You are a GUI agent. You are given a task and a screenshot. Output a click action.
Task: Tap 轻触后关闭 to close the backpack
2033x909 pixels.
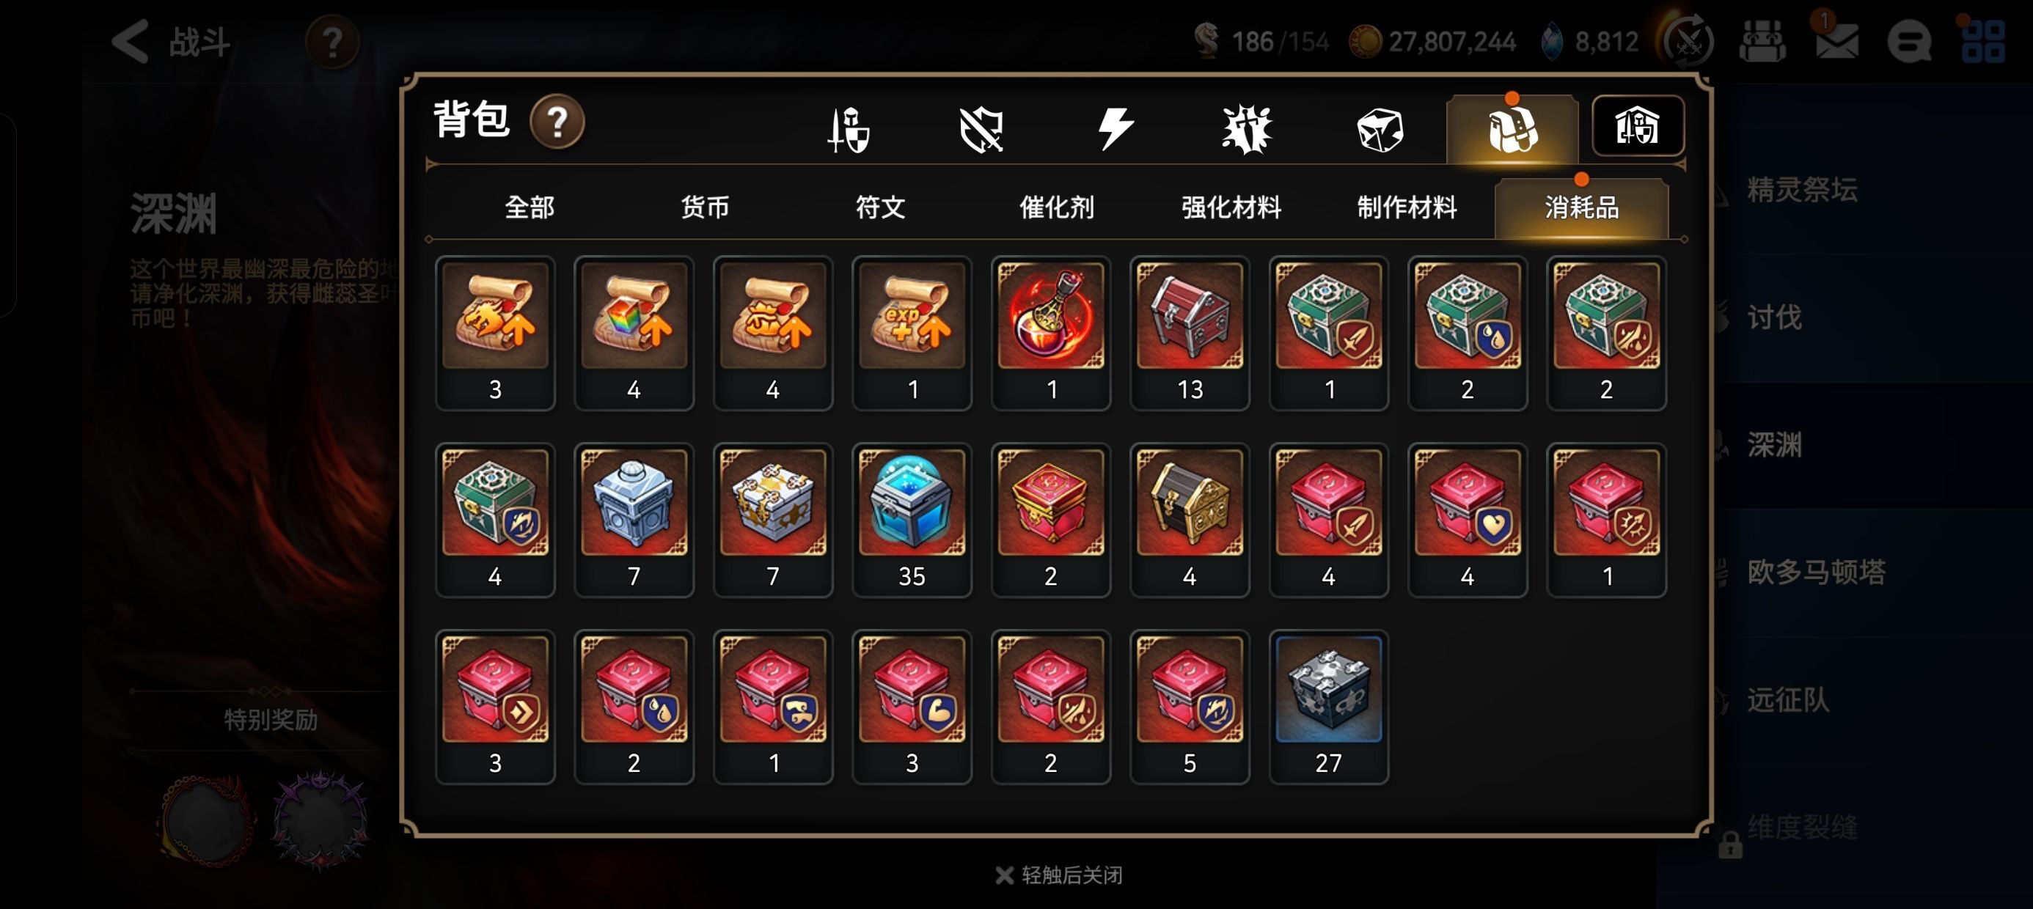pyautogui.click(x=1058, y=875)
